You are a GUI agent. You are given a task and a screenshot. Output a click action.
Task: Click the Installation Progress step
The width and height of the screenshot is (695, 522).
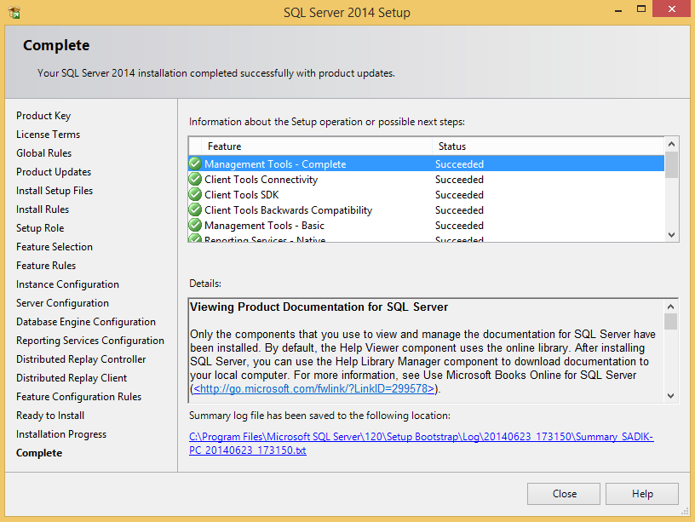[x=61, y=434]
